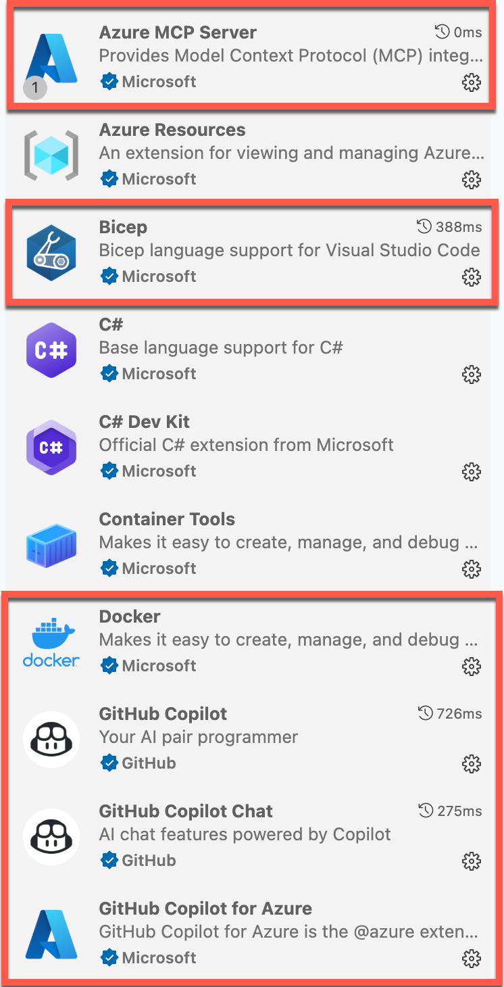
Task: Open settings gear for Azure MCP Server
Action: [472, 82]
